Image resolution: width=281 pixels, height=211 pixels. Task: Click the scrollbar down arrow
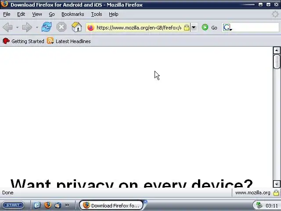pyautogui.click(x=277, y=184)
